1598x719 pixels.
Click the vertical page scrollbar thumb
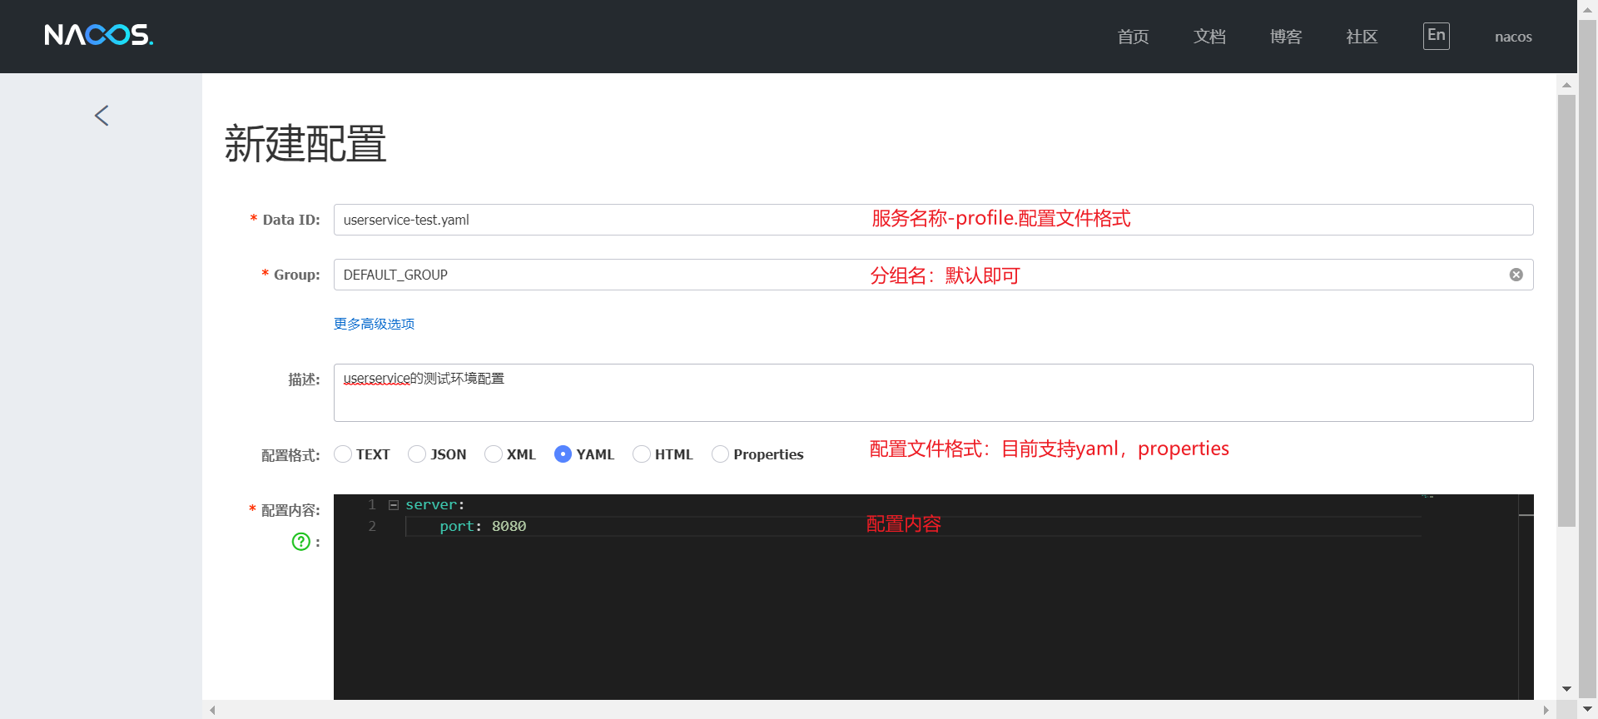pos(1566,308)
